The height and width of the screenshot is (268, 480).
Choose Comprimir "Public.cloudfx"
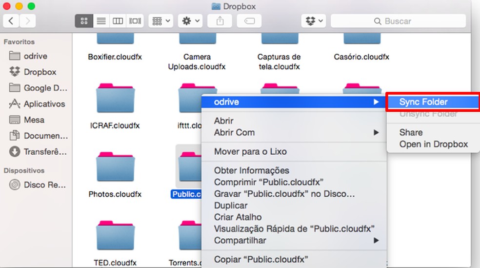294,182
